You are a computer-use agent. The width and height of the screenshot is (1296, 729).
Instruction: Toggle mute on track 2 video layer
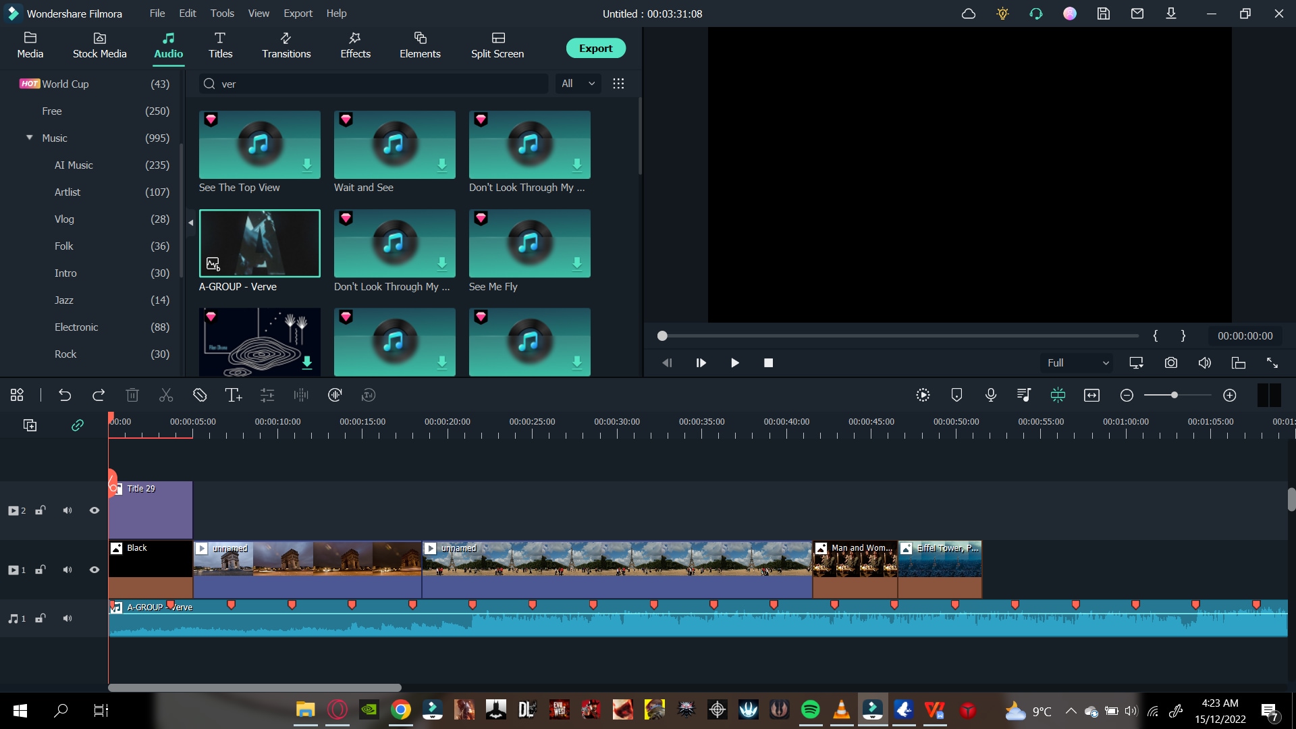pyautogui.click(x=67, y=510)
